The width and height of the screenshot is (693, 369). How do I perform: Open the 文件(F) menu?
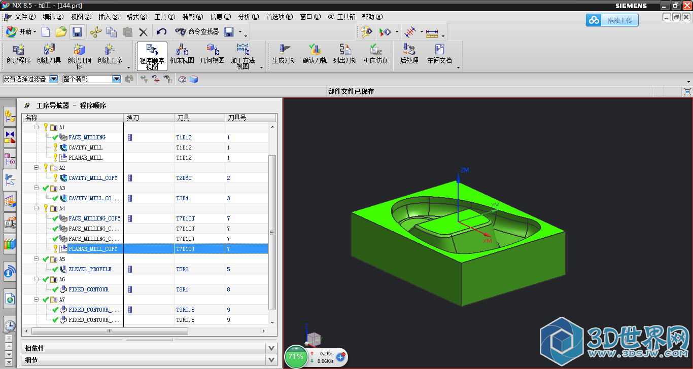coord(25,17)
